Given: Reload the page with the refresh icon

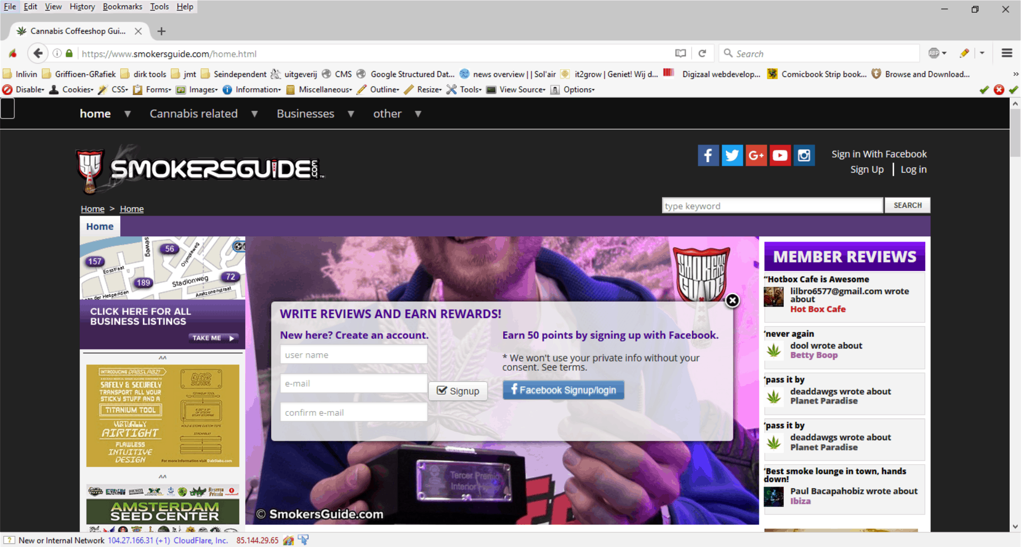Looking at the screenshot, I should click(702, 53).
